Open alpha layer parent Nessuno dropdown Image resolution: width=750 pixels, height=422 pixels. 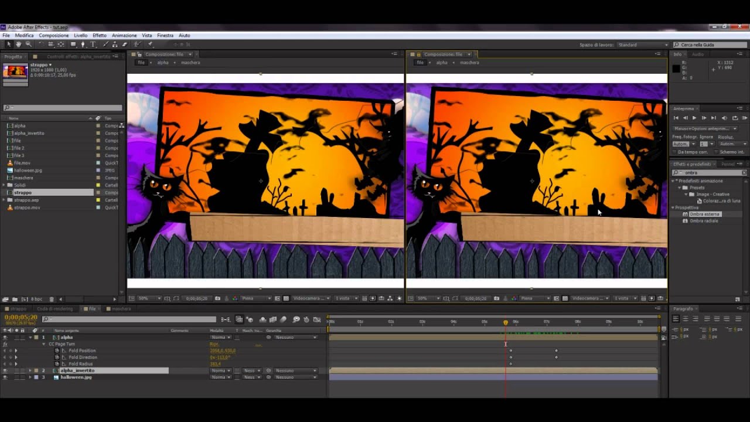[296, 337]
